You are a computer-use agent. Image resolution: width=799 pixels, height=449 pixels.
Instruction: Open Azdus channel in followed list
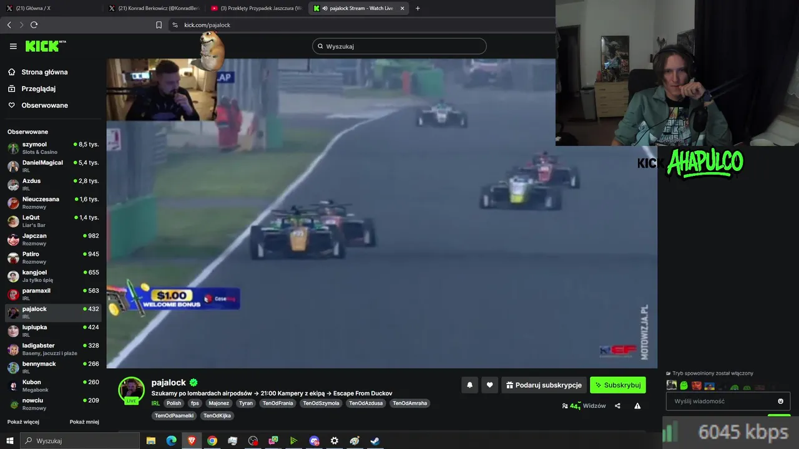pyautogui.click(x=53, y=185)
